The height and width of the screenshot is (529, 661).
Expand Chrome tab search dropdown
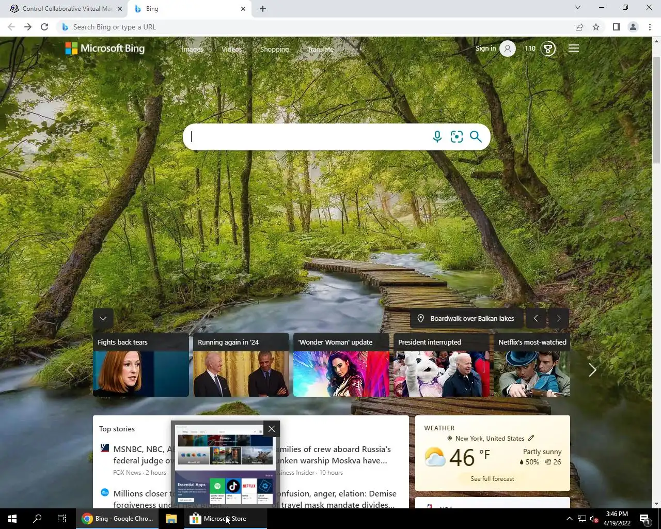(x=578, y=7)
